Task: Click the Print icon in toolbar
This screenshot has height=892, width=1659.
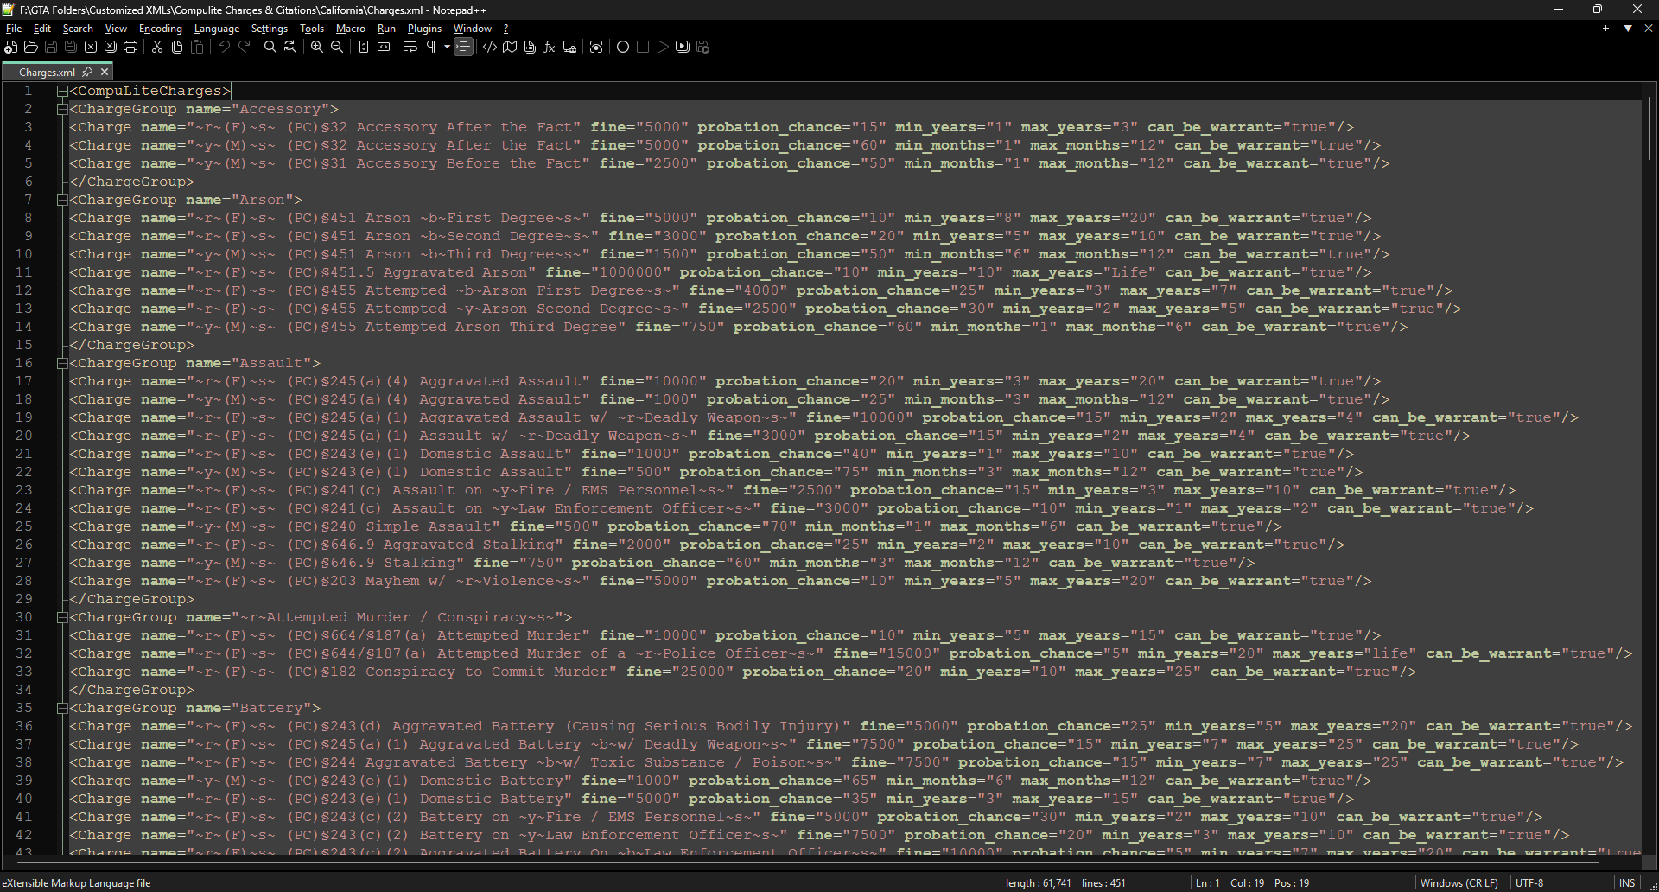Action: (130, 48)
